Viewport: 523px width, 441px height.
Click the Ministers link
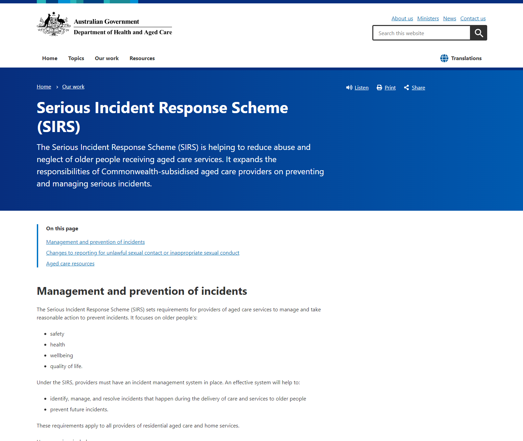click(x=428, y=18)
